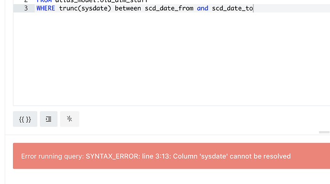Click the trunc function name
Image resolution: width=330 pixels, height=184 pixels.
coord(68,9)
